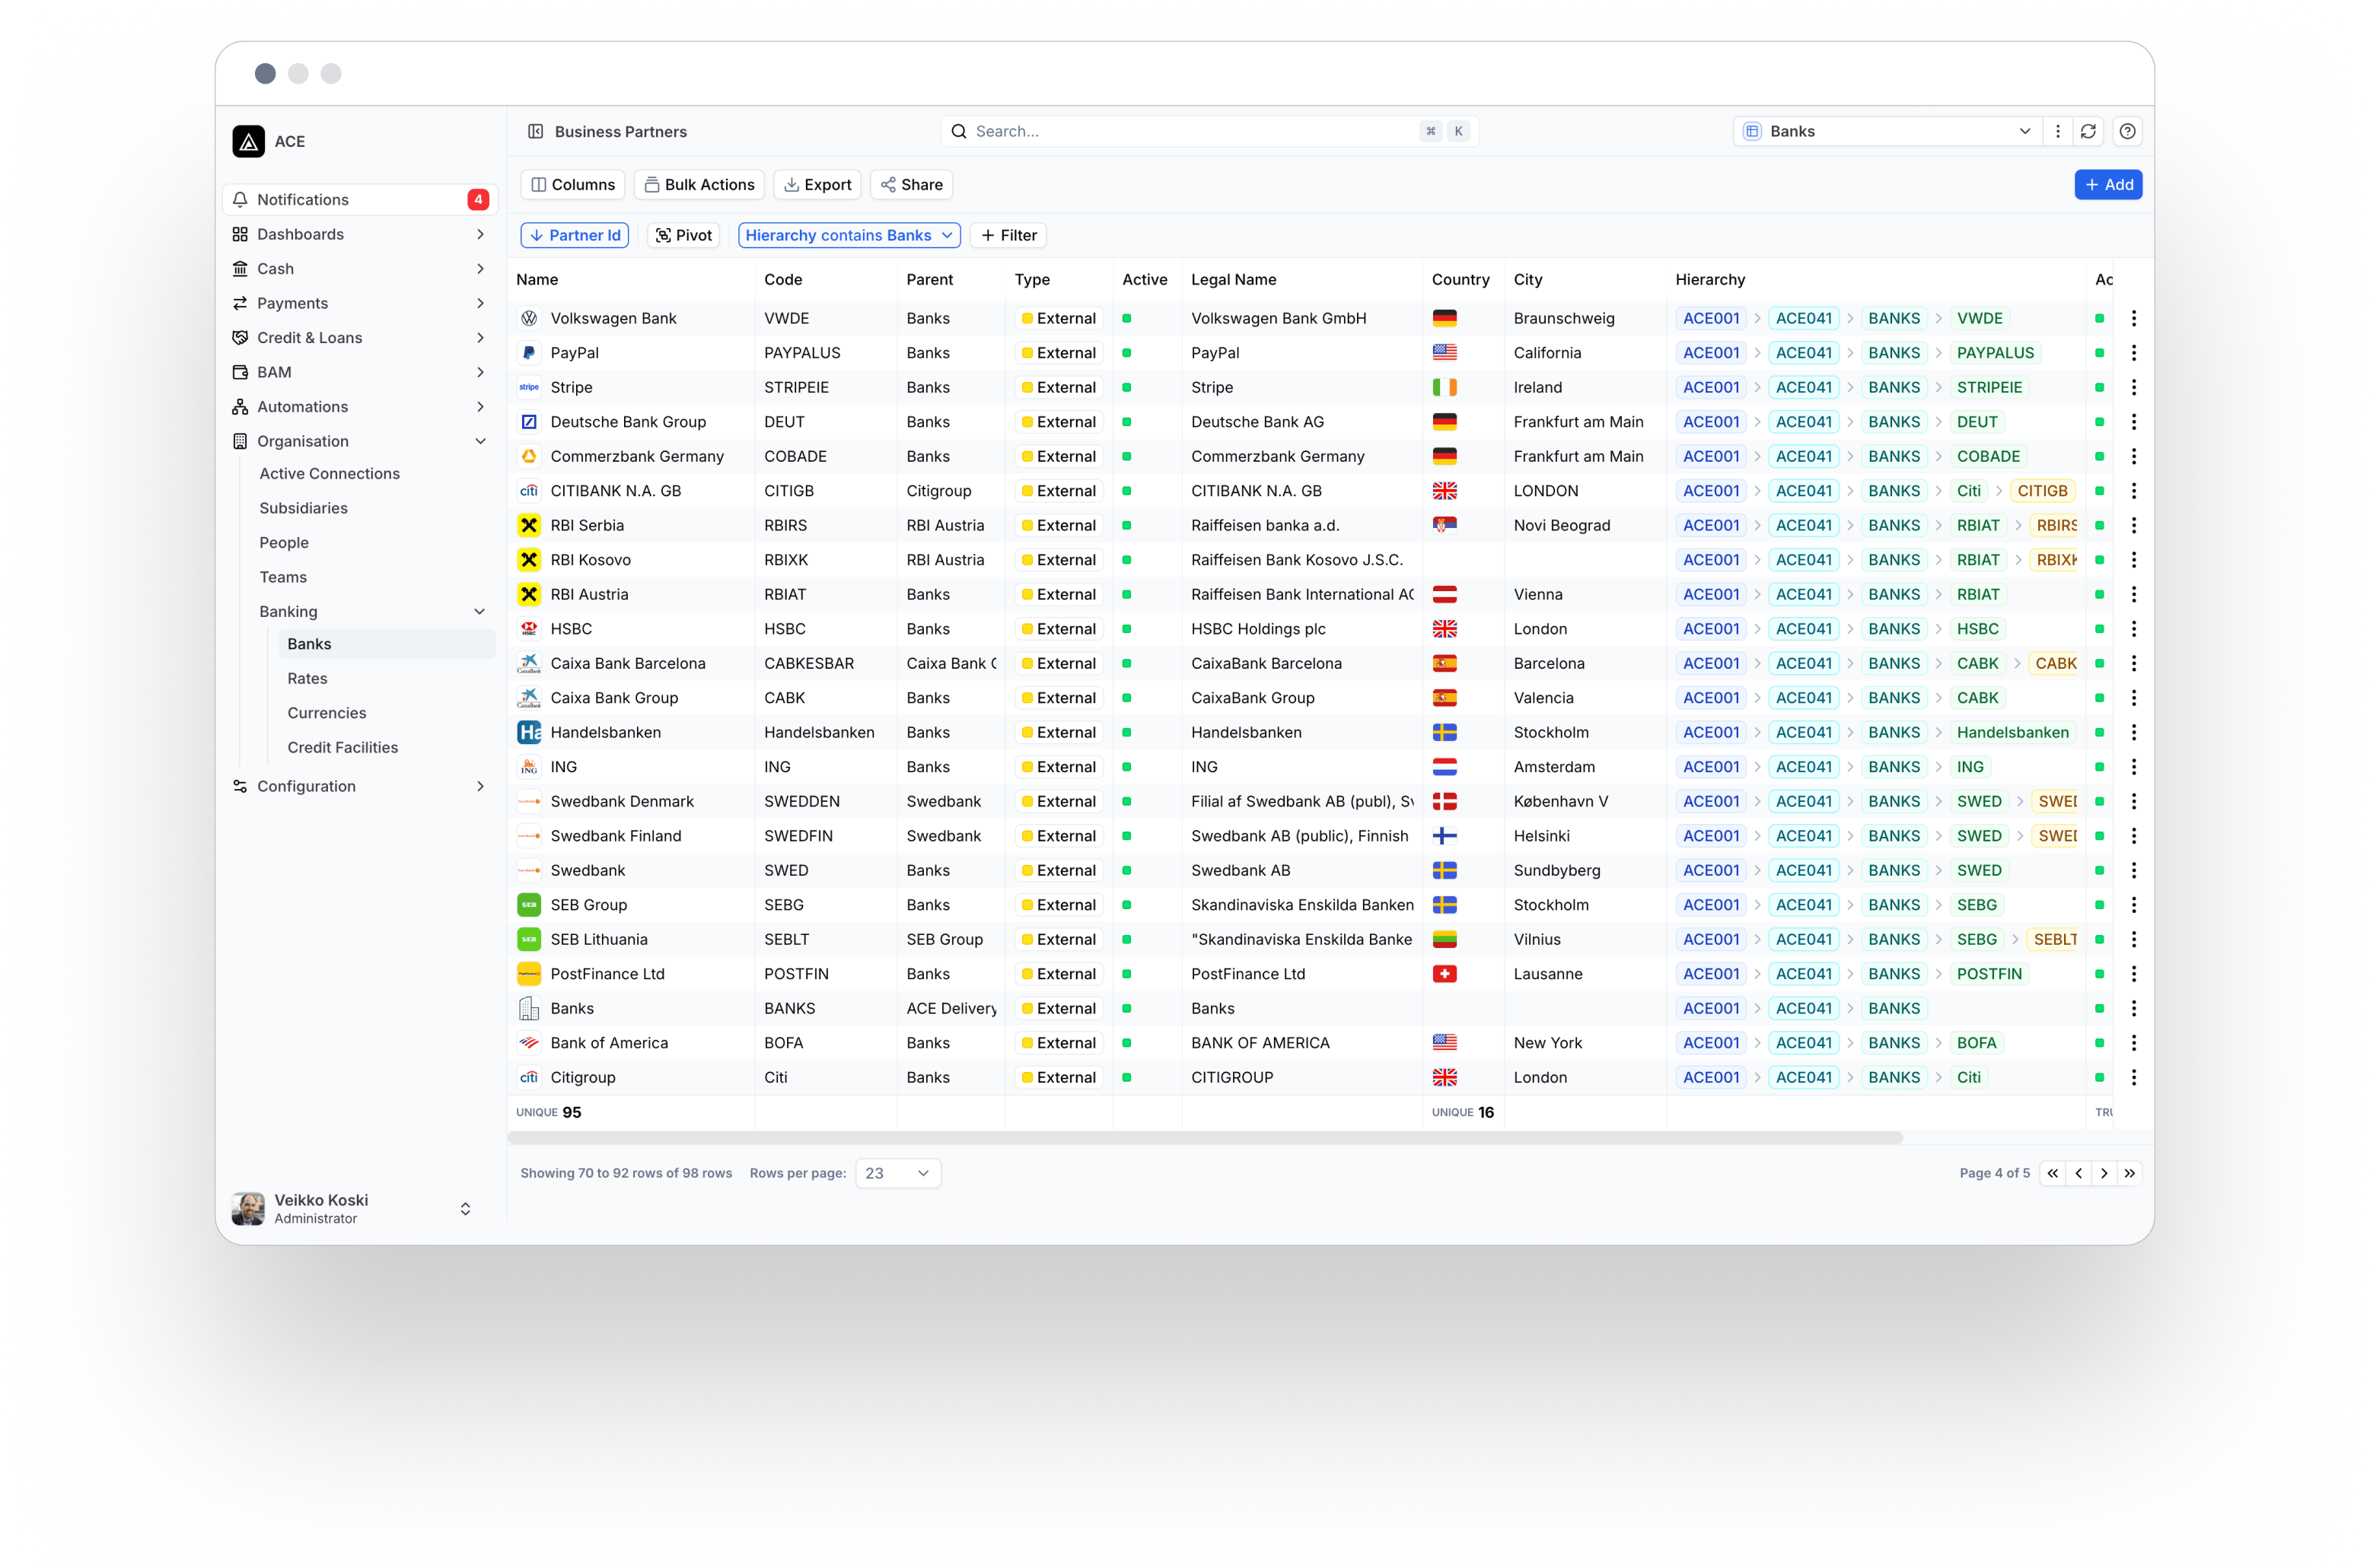
Task: Click the ACE logo in the sidebar
Action: point(248,141)
